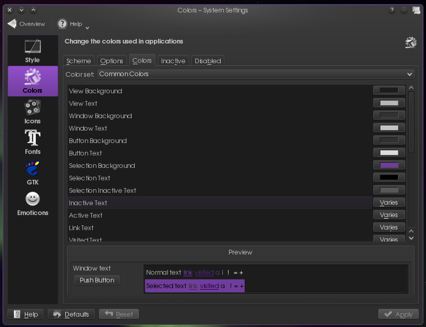This screenshot has height=327, width=426.
Task: Click the color list scrollbar down arrow
Action: tap(411, 238)
